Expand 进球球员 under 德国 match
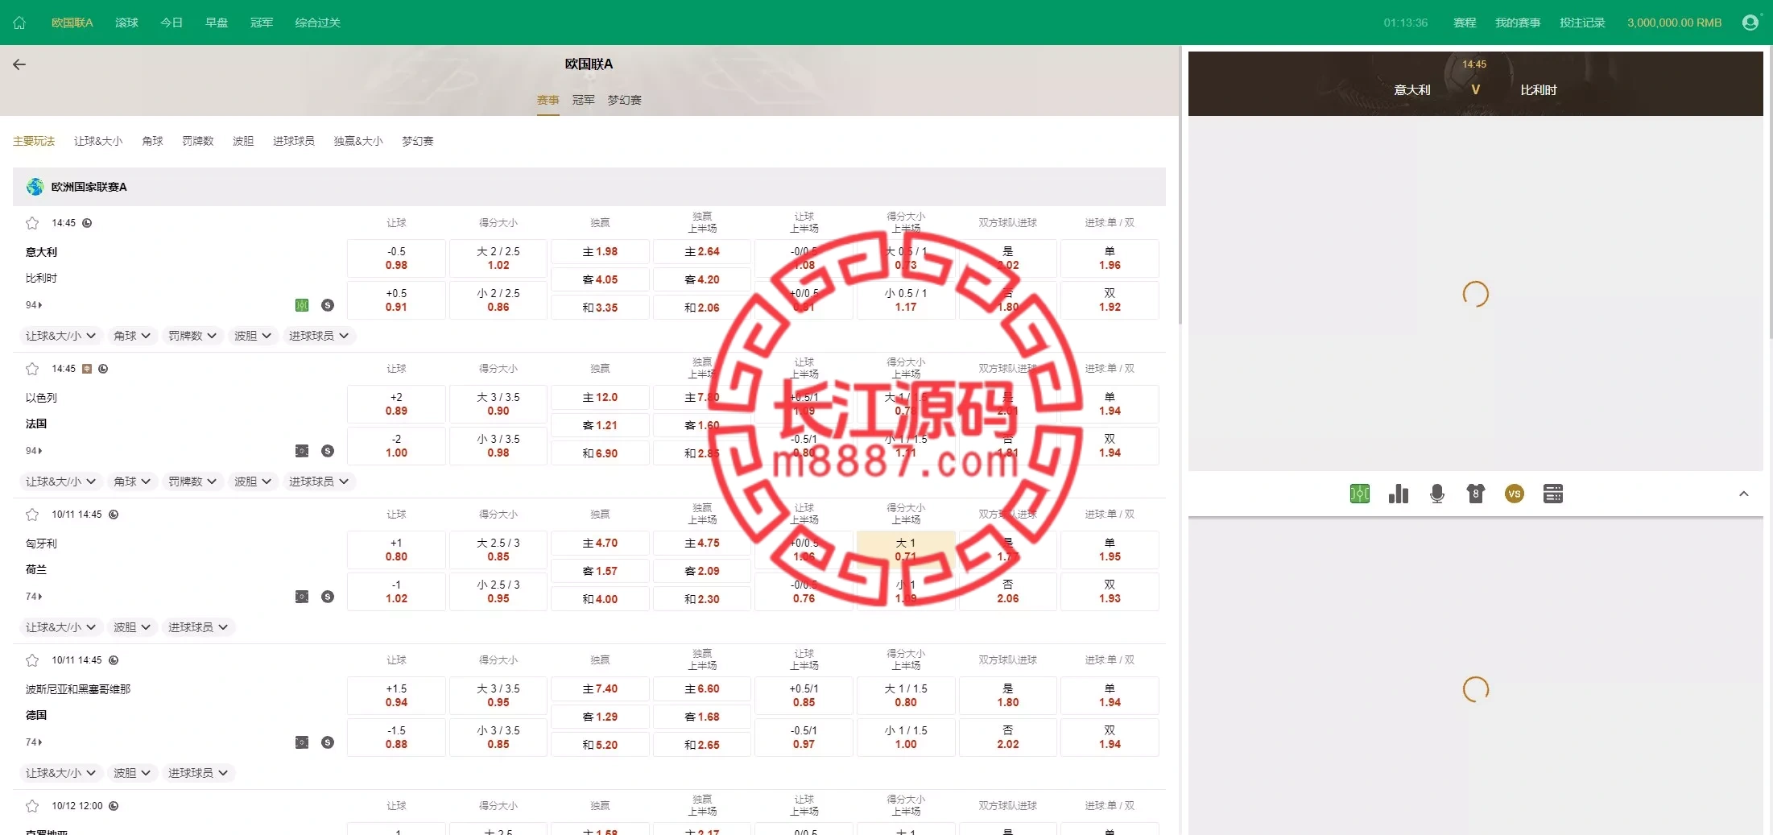 tap(198, 773)
